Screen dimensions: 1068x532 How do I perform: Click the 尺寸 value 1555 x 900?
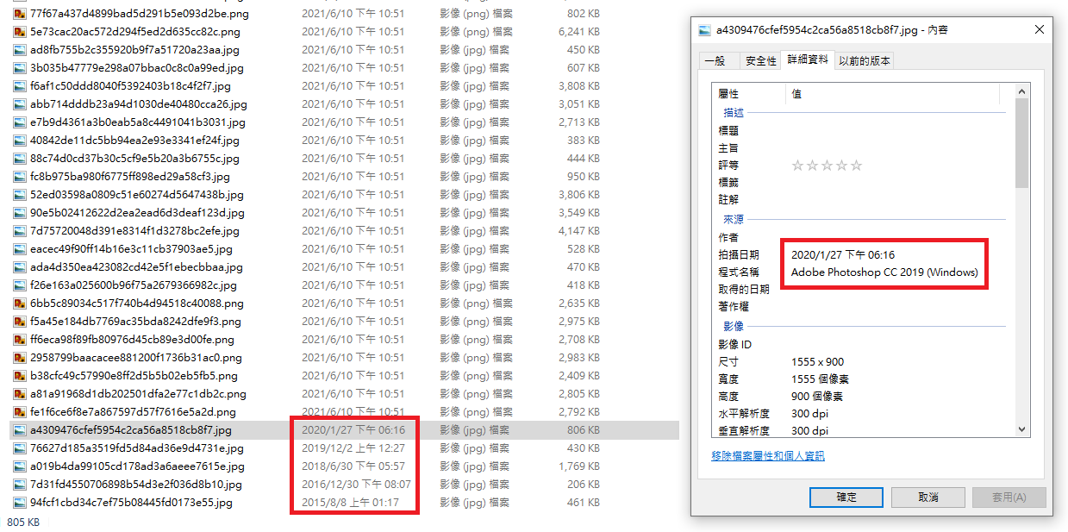coord(817,362)
